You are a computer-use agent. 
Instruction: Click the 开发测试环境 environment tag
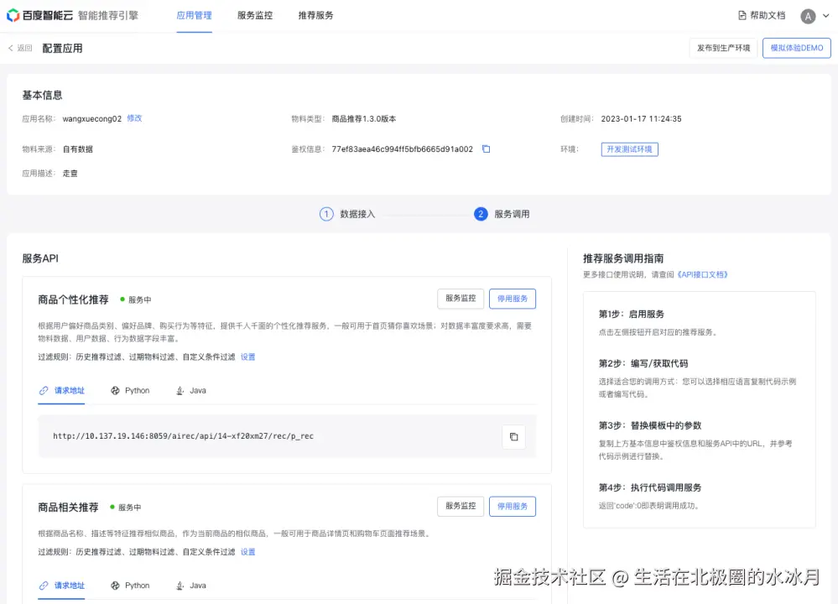629,149
